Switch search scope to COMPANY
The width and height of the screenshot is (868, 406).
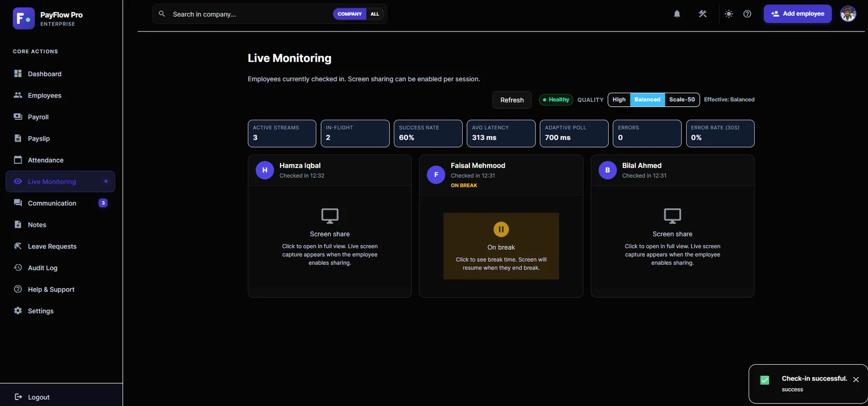click(349, 14)
